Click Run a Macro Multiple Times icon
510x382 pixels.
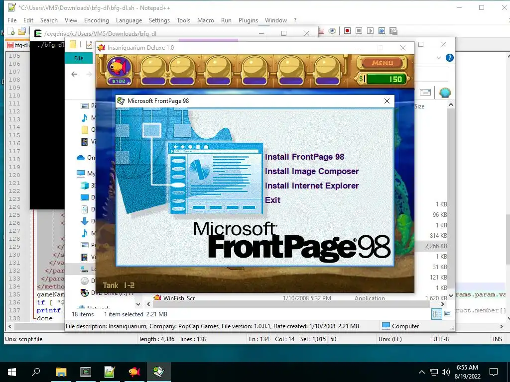[x=382, y=31]
